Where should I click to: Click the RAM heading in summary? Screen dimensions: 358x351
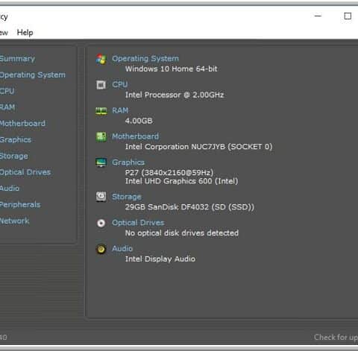[x=120, y=110]
